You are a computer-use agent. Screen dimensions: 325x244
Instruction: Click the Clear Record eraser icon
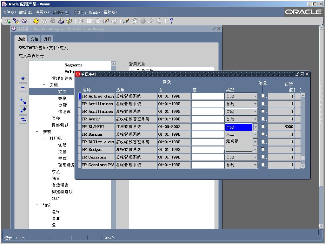pos(106,21)
